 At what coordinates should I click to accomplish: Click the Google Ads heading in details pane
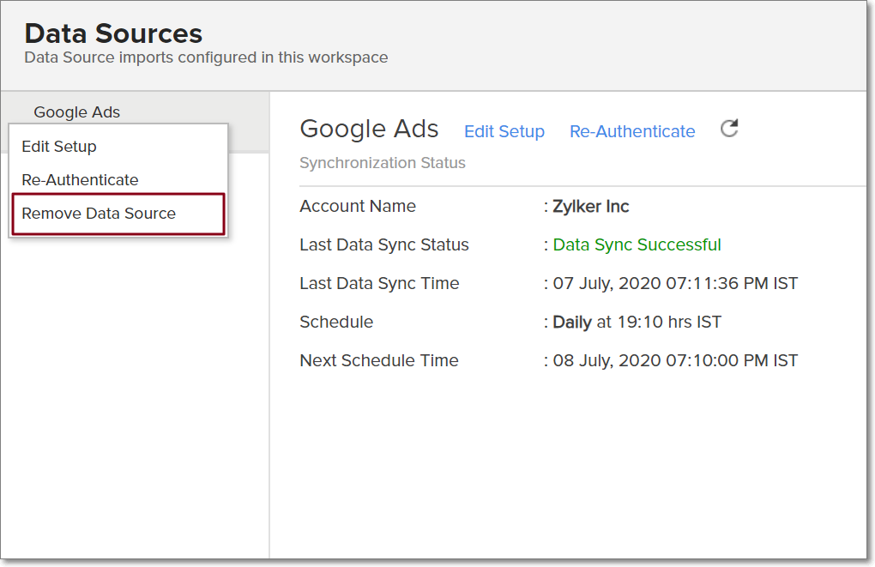(x=369, y=130)
